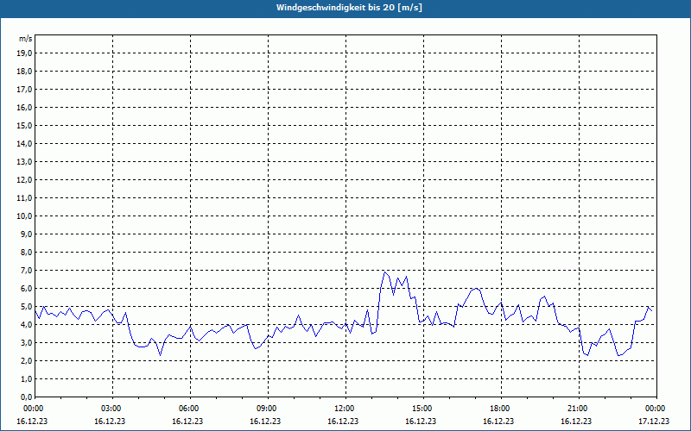Image resolution: width=691 pixels, height=431 pixels.
Task: Select the '06:00' time label
Action: click(x=188, y=409)
